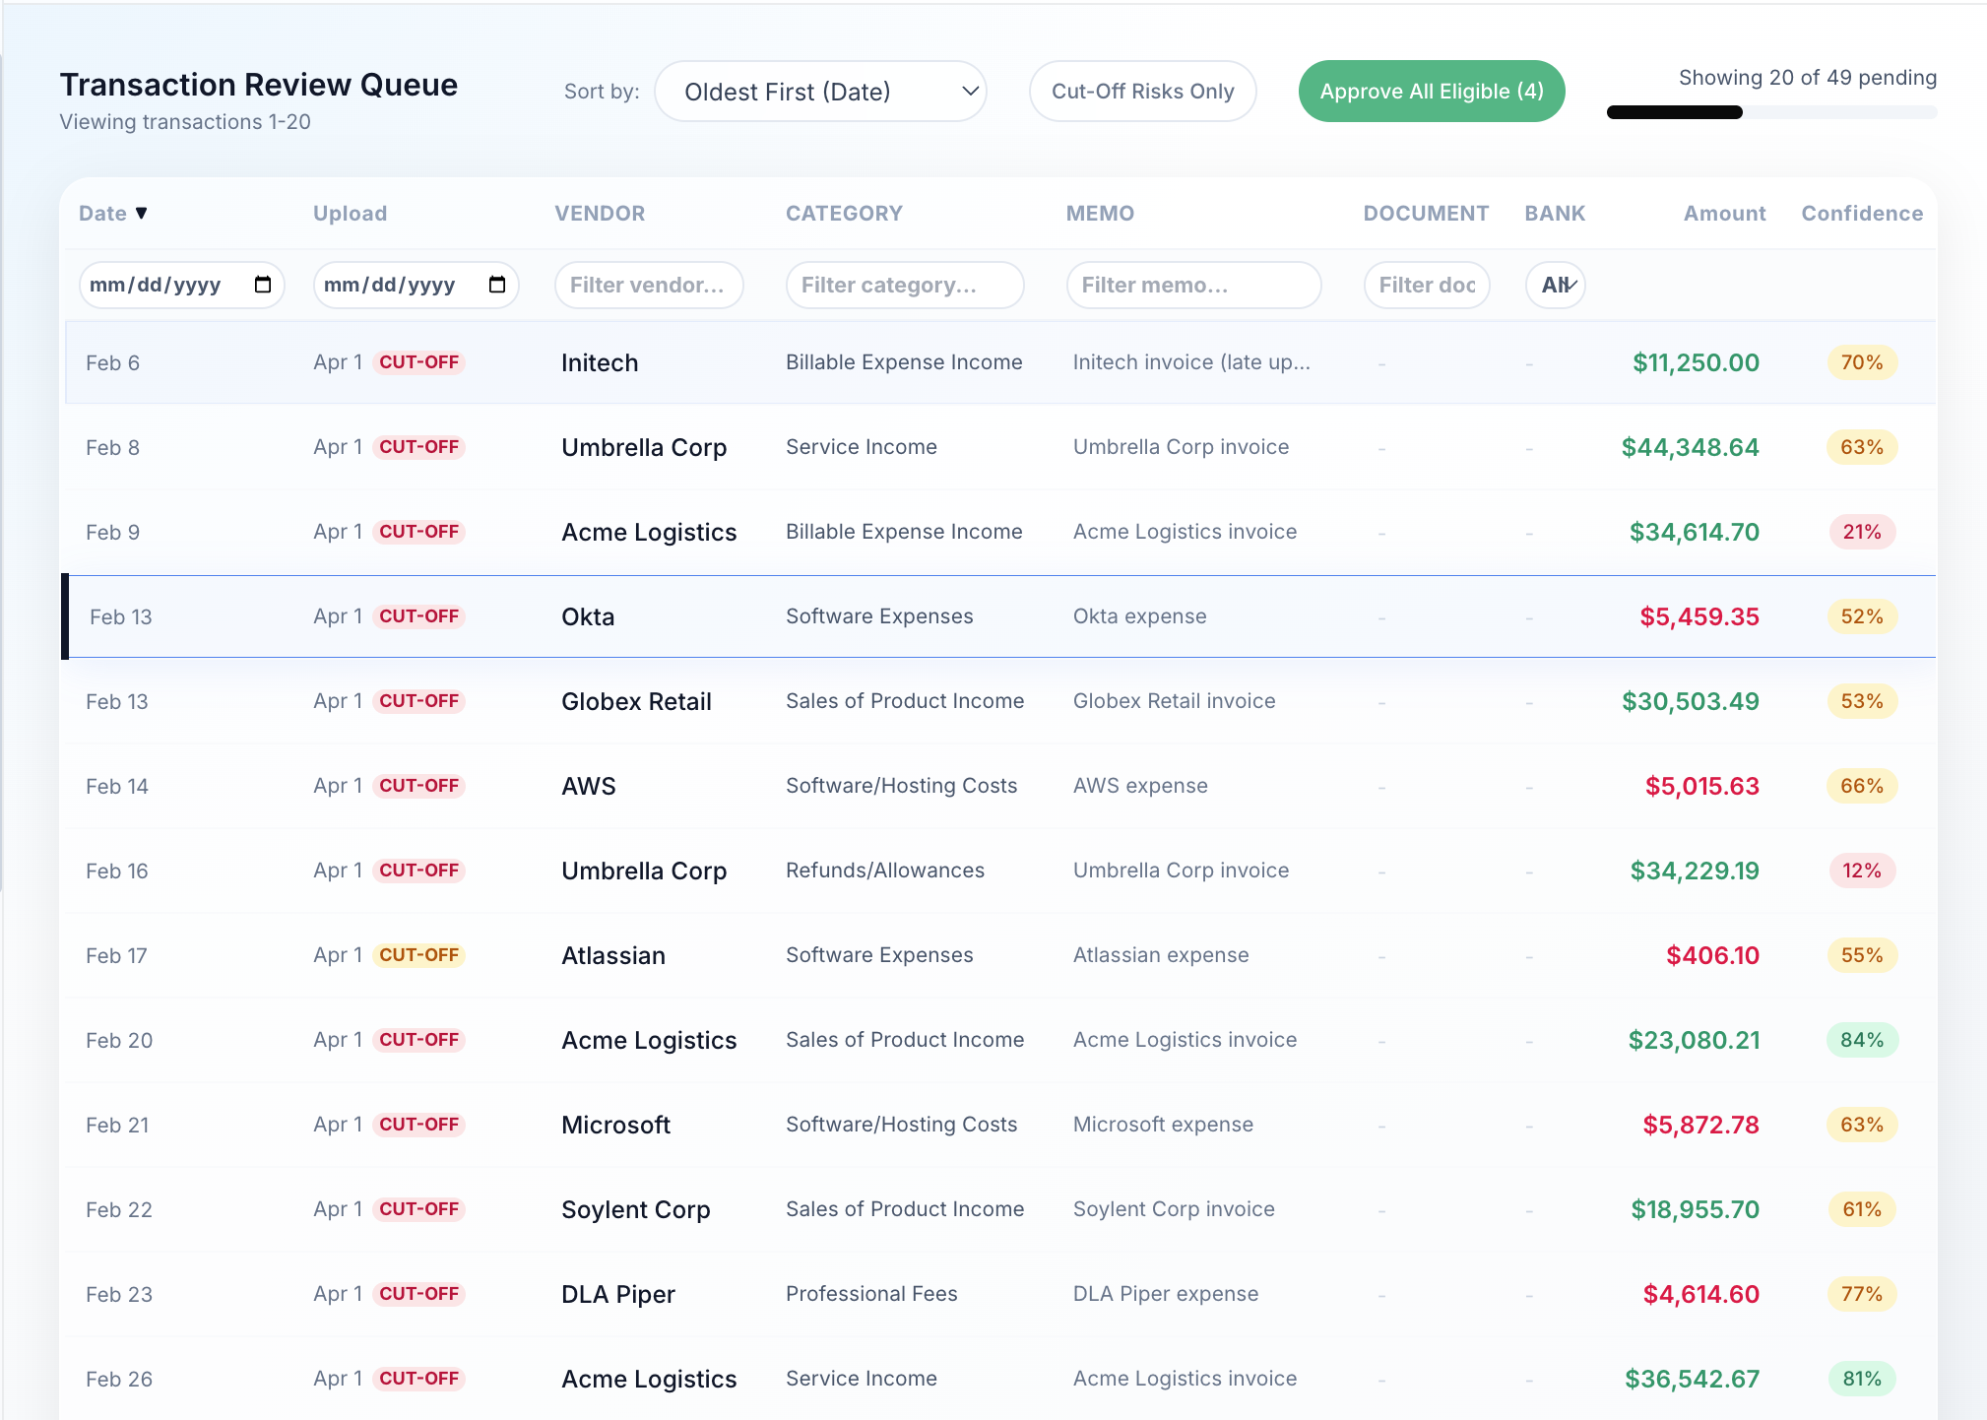Open calendar picker in Date filter
The image size is (1987, 1420).
click(263, 285)
